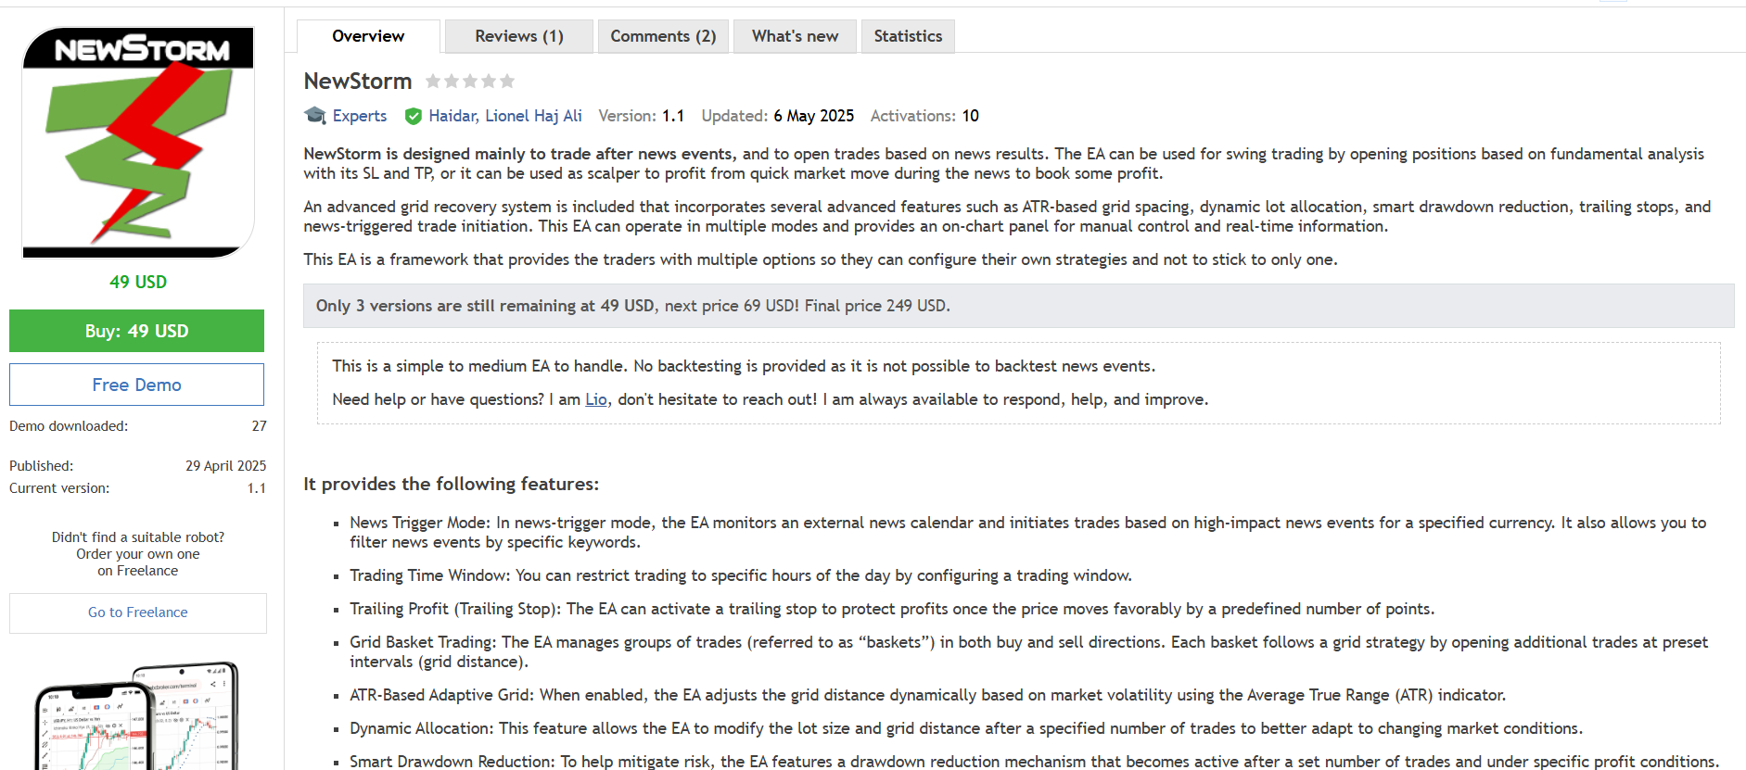Click the Go to Freelance button
The height and width of the screenshot is (770, 1746).
pyautogui.click(x=138, y=612)
